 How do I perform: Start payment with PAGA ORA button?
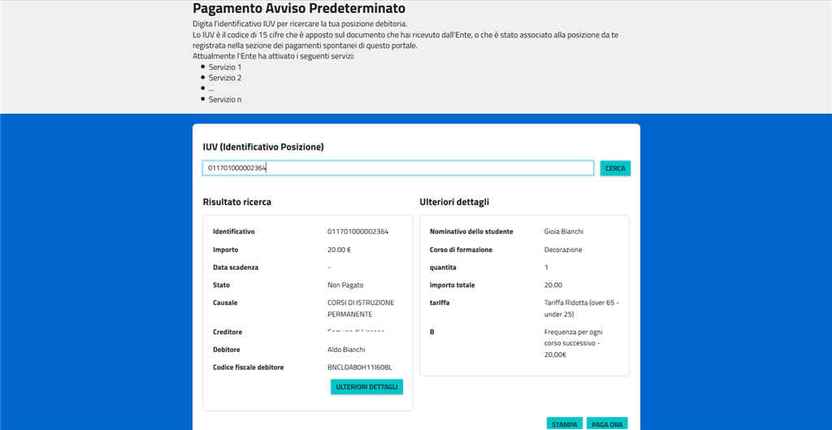click(x=607, y=424)
